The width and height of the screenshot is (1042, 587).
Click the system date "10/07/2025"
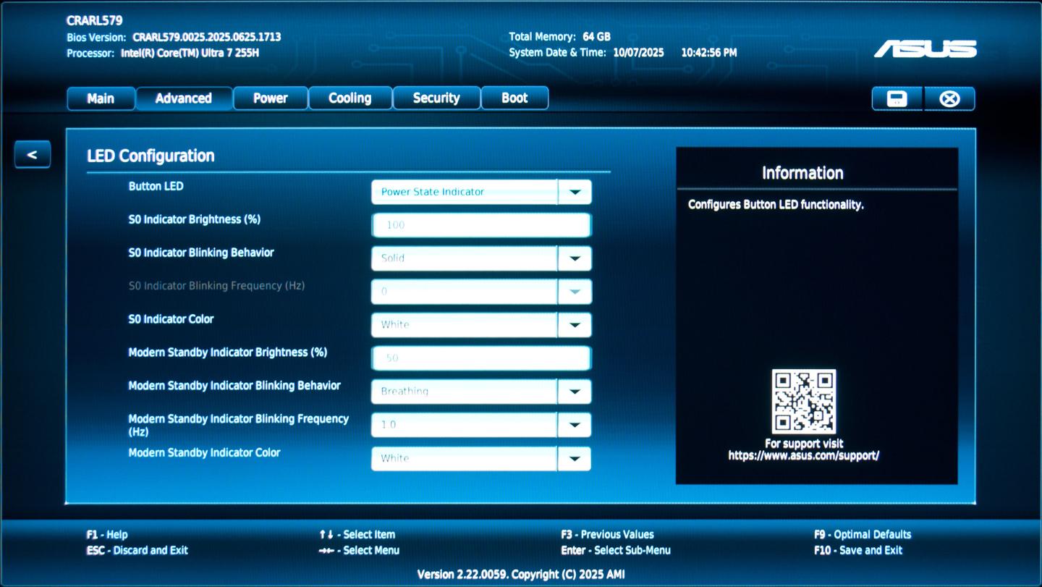(639, 53)
